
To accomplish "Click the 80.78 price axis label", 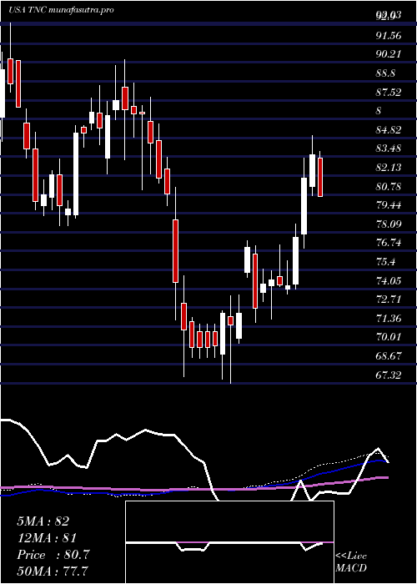I will click(389, 186).
